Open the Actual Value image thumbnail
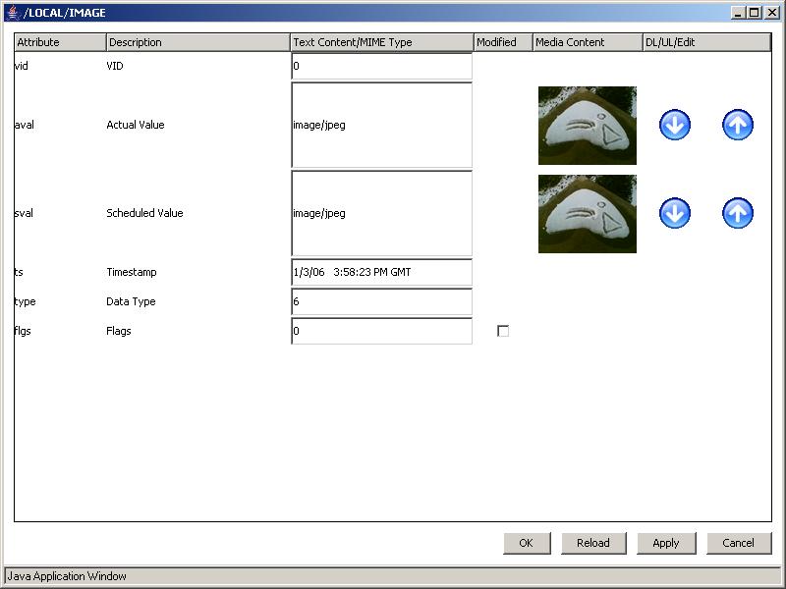Image resolution: width=786 pixels, height=589 pixels. click(587, 125)
